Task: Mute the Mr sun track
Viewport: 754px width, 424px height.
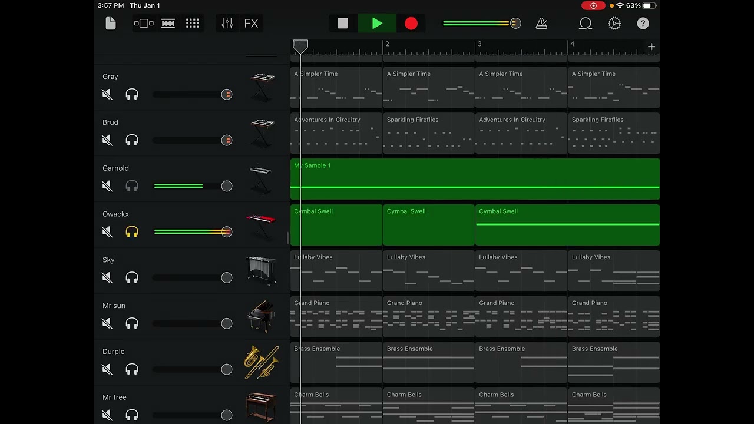Action: pos(107,323)
